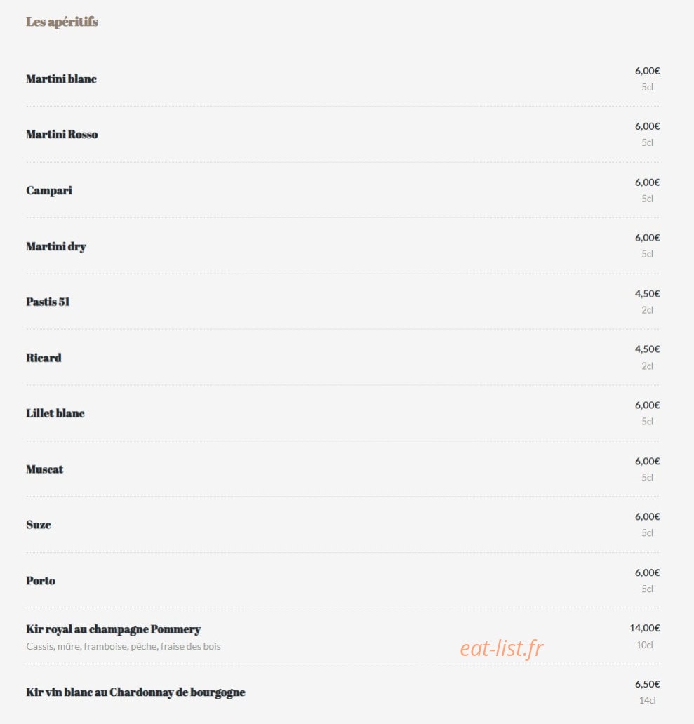
Task: Click the eat-list.fr watermark
Action: (502, 648)
